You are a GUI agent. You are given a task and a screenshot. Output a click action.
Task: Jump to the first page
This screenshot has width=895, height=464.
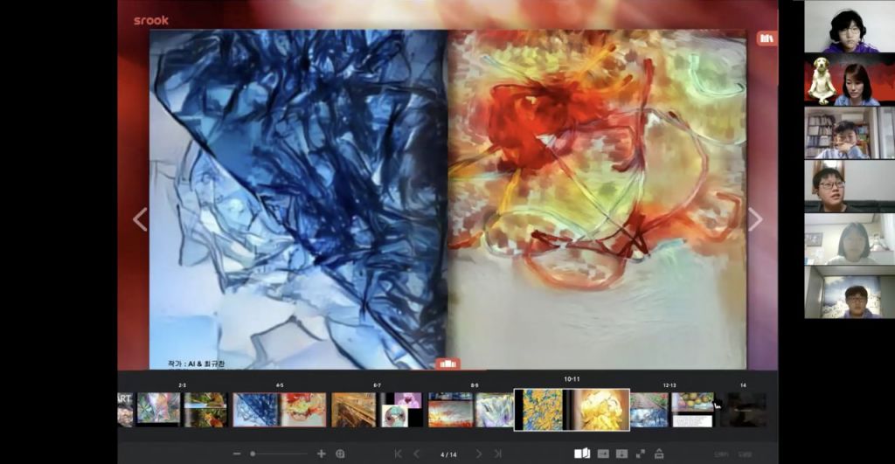[x=399, y=454]
